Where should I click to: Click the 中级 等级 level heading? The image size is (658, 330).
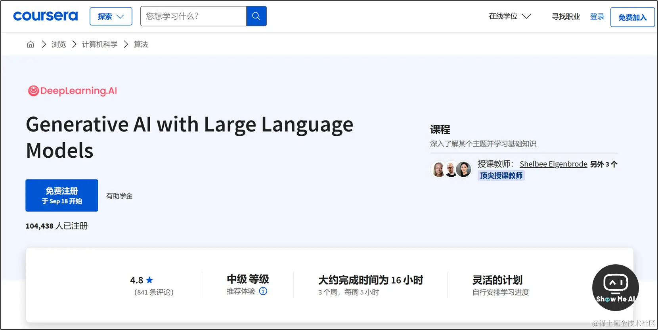pyautogui.click(x=248, y=279)
